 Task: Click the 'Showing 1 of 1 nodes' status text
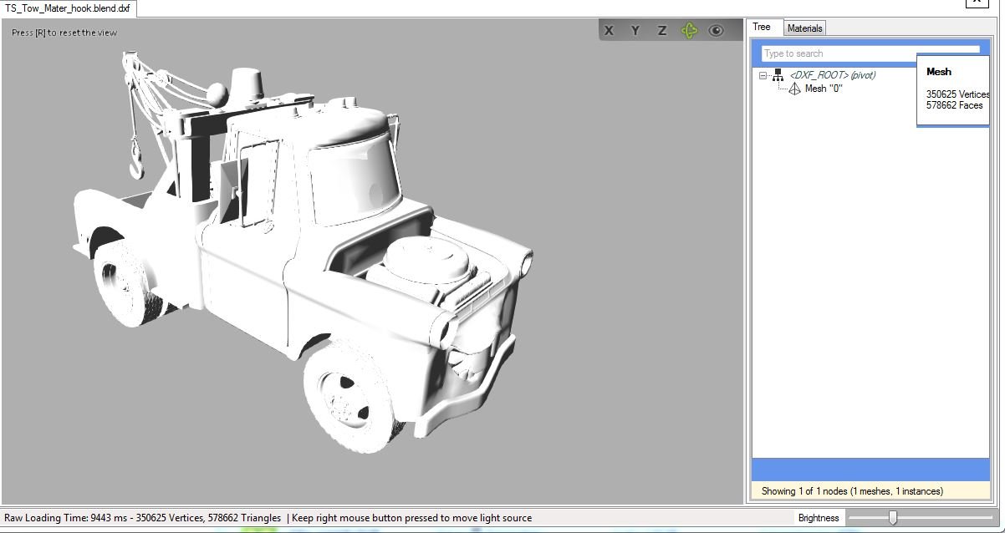852,491
